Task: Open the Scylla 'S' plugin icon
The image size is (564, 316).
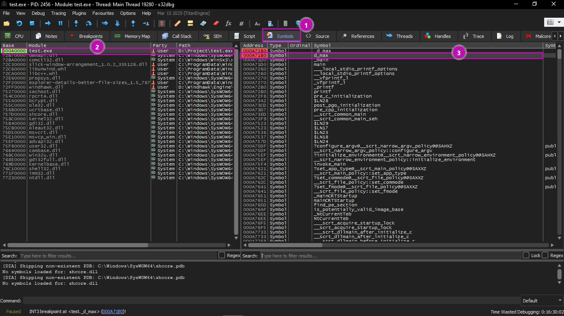Action: pos(162,23)
